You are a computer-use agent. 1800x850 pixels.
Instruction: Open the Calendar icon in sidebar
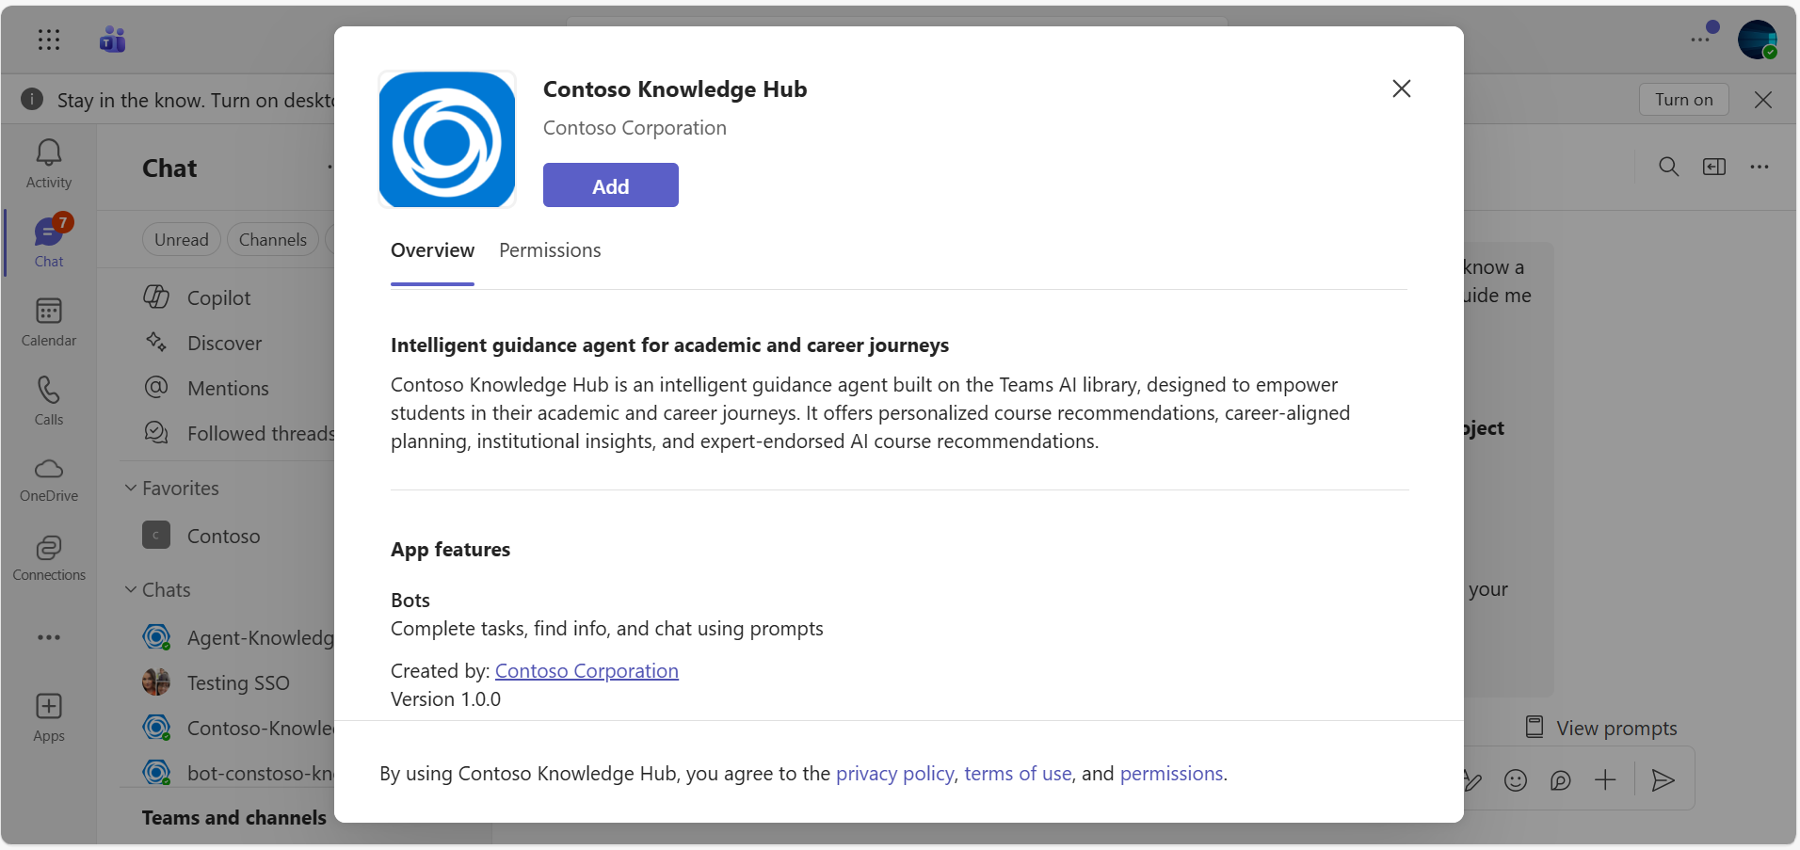(49, 312)
